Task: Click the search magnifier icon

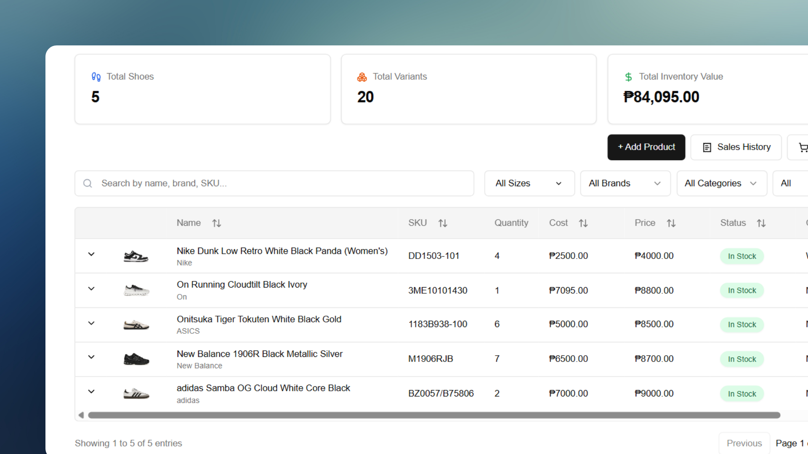Action: coord(87,183)
